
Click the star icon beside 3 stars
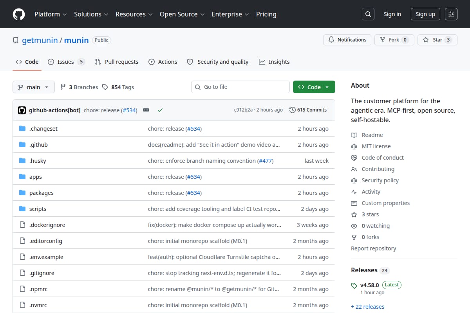pos(354,214)
